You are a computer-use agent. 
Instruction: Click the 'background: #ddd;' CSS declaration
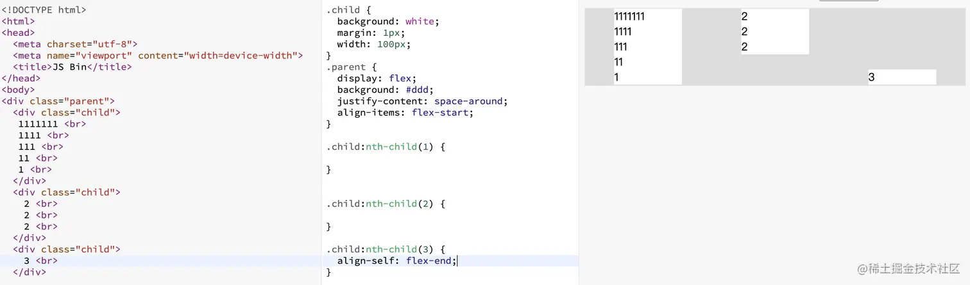click(x=386, y=90)
